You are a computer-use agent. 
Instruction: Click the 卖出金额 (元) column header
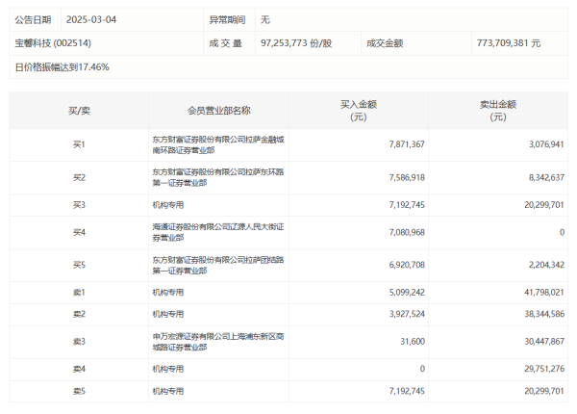[x=497, y=111]
